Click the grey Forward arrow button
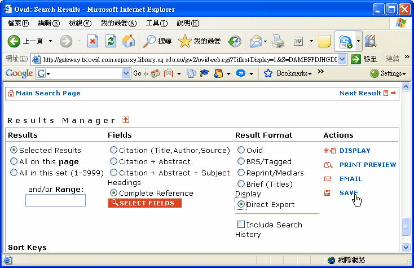The height and width of the screenshot is (268, 414). (66, 41)
